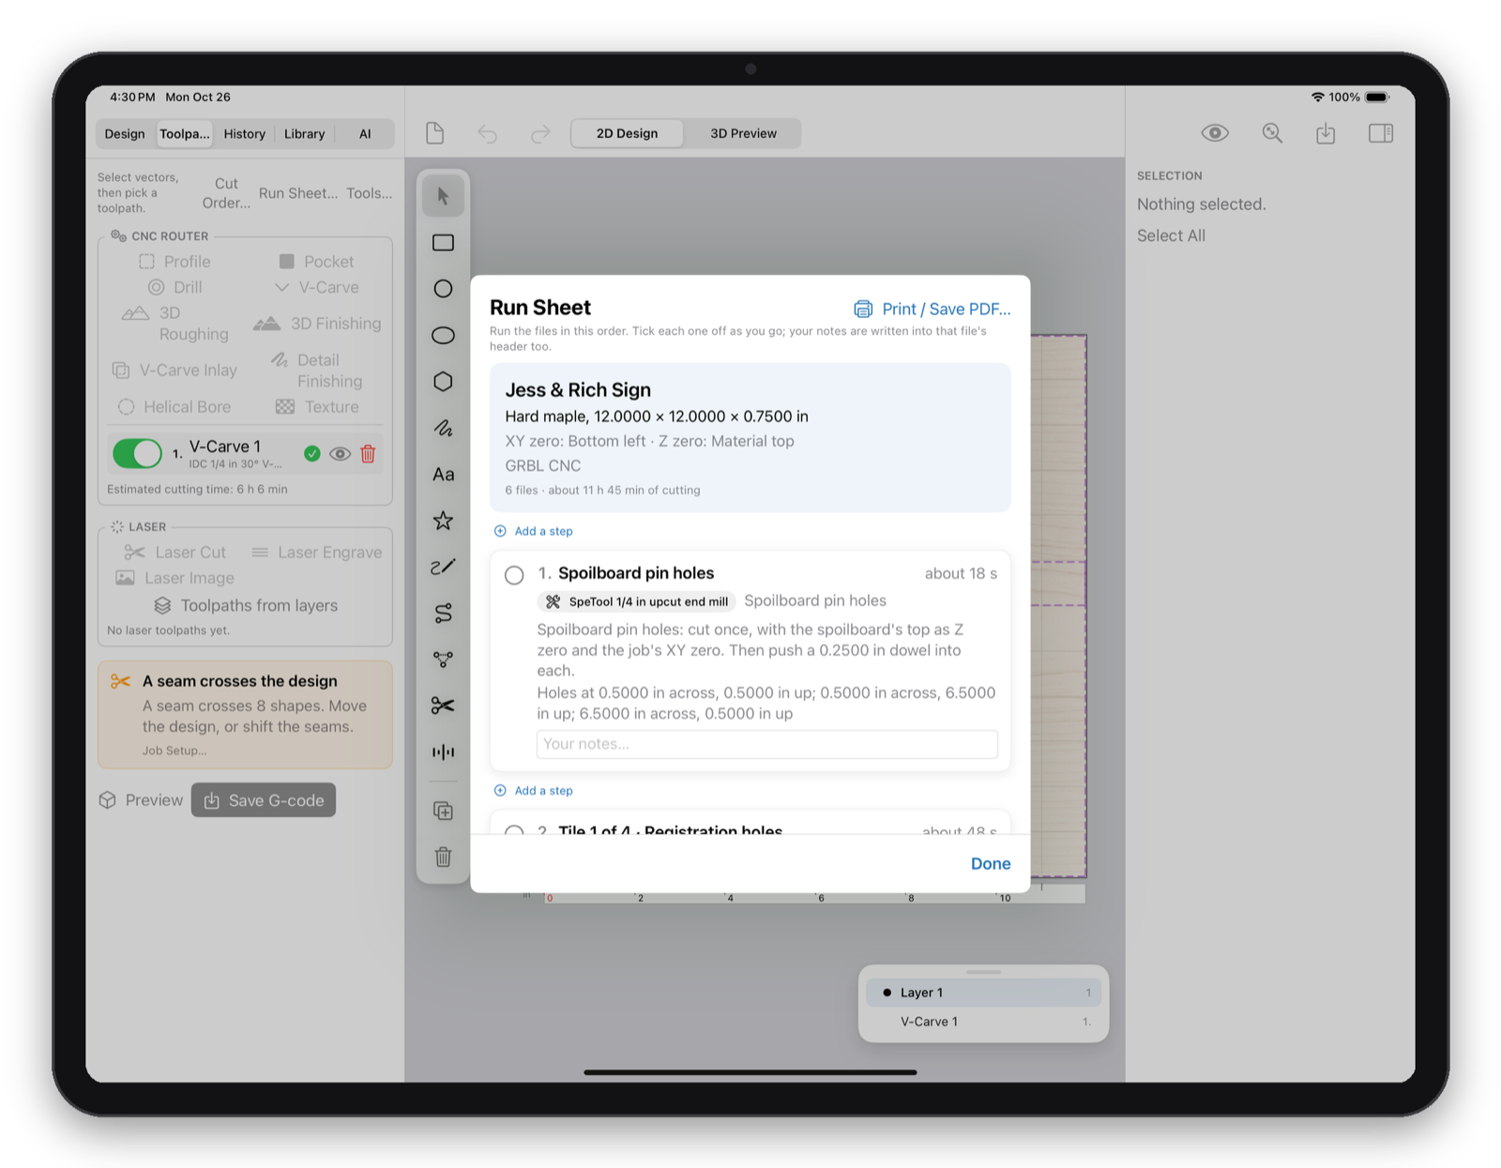Screen dimensions: 1501x1168
Task: Select the arrow pointer tool
Action: tap(443, 196)
